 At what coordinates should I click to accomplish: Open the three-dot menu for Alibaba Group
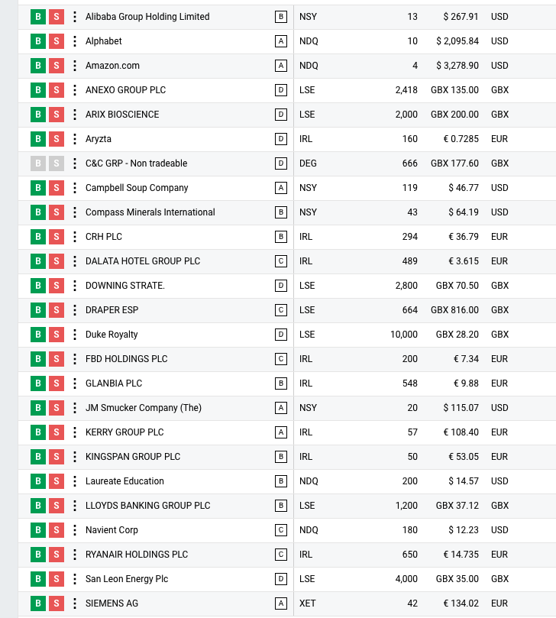pos(75,17)
